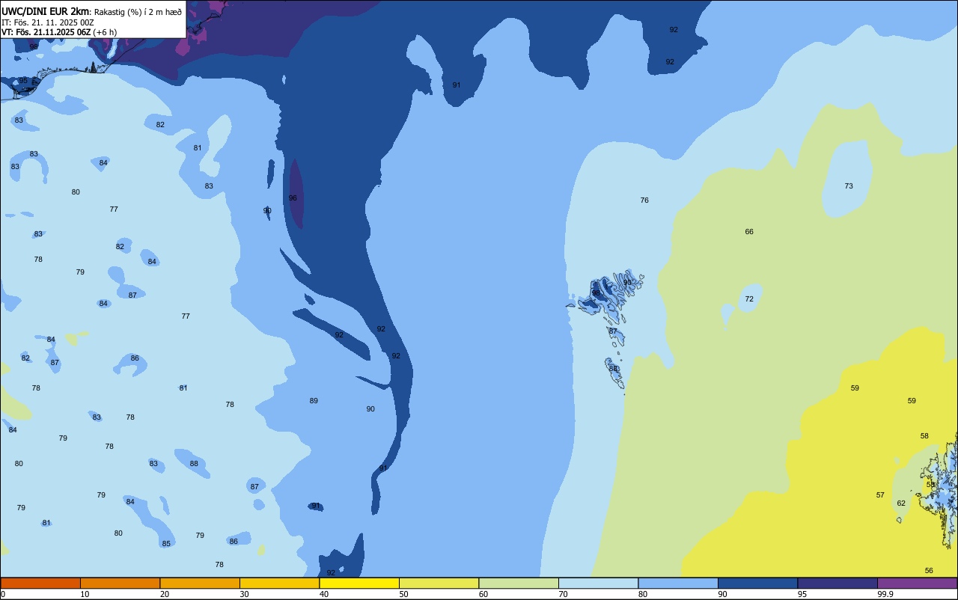958x600 pixels.
Task: Click the legend tick label '99.9'
Action: click(885, 594)
